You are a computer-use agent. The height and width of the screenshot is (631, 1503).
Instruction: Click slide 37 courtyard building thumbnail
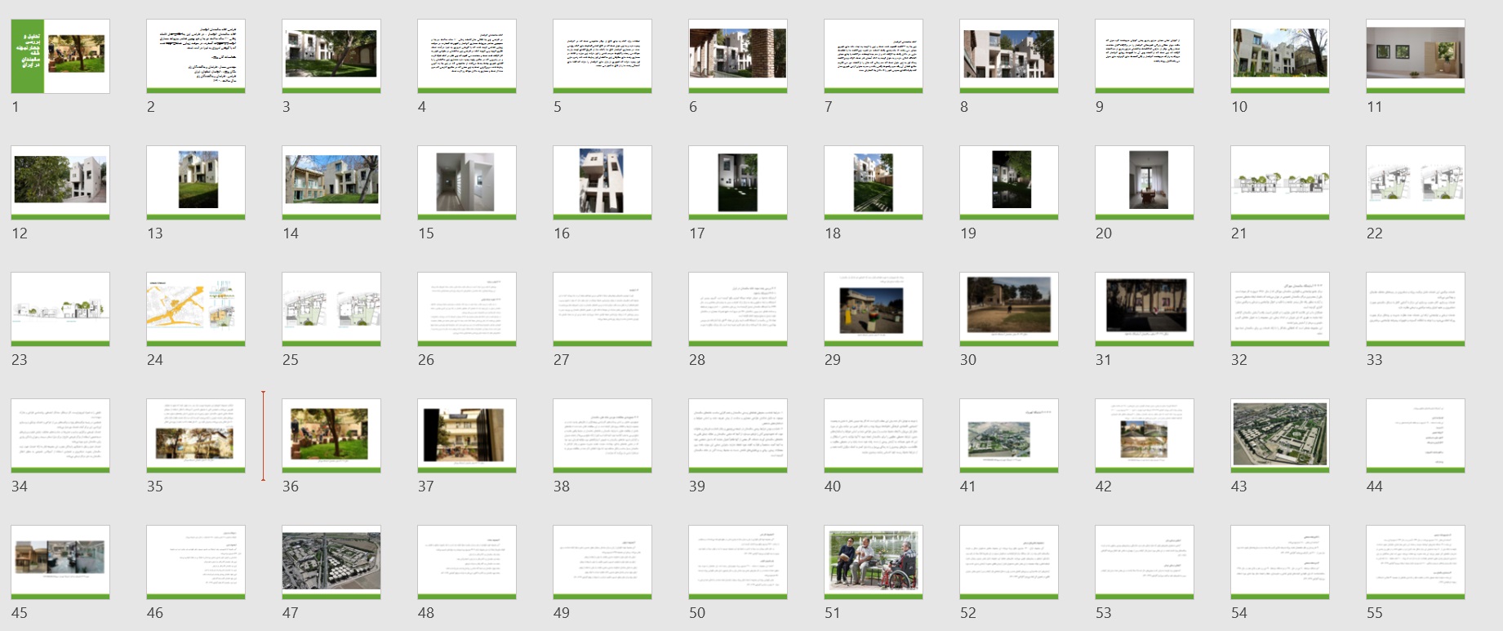(466, 436)
